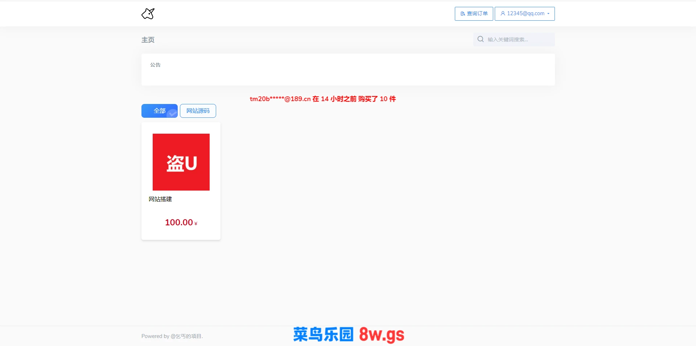696x346 pixels.
Task: Focus the keyword search input field
Action: (x=514, y=39)
